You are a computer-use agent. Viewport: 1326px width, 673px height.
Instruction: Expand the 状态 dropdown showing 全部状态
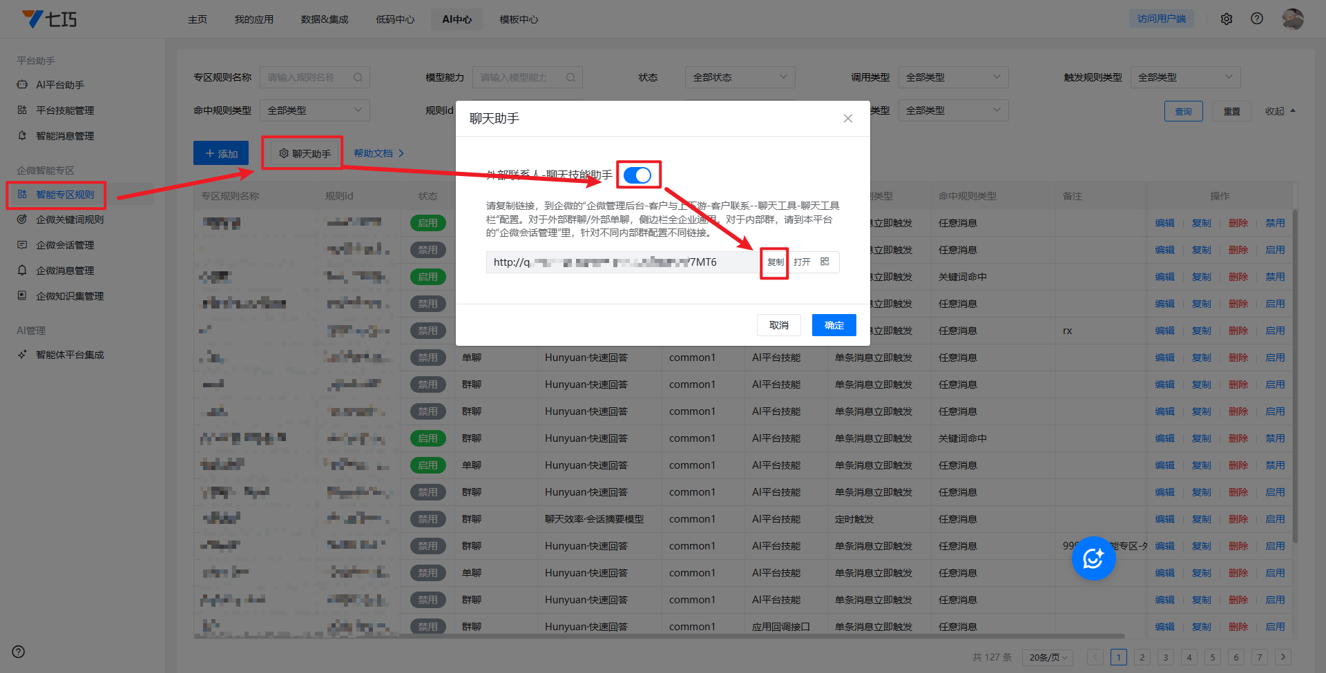pos(739,77)
